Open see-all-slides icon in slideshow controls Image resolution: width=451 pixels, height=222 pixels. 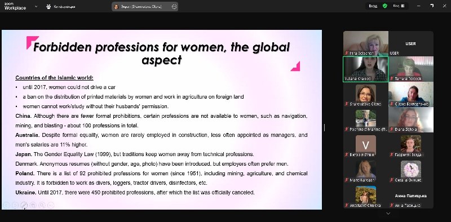(33, 205)
